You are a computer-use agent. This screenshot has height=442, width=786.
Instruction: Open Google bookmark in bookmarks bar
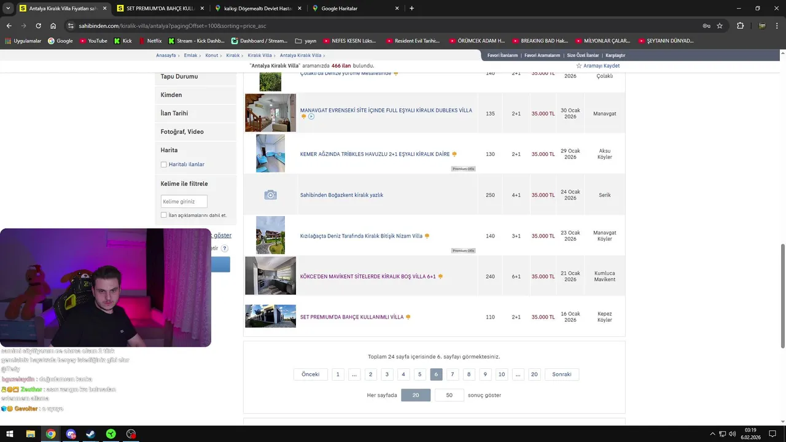[60, 41]
